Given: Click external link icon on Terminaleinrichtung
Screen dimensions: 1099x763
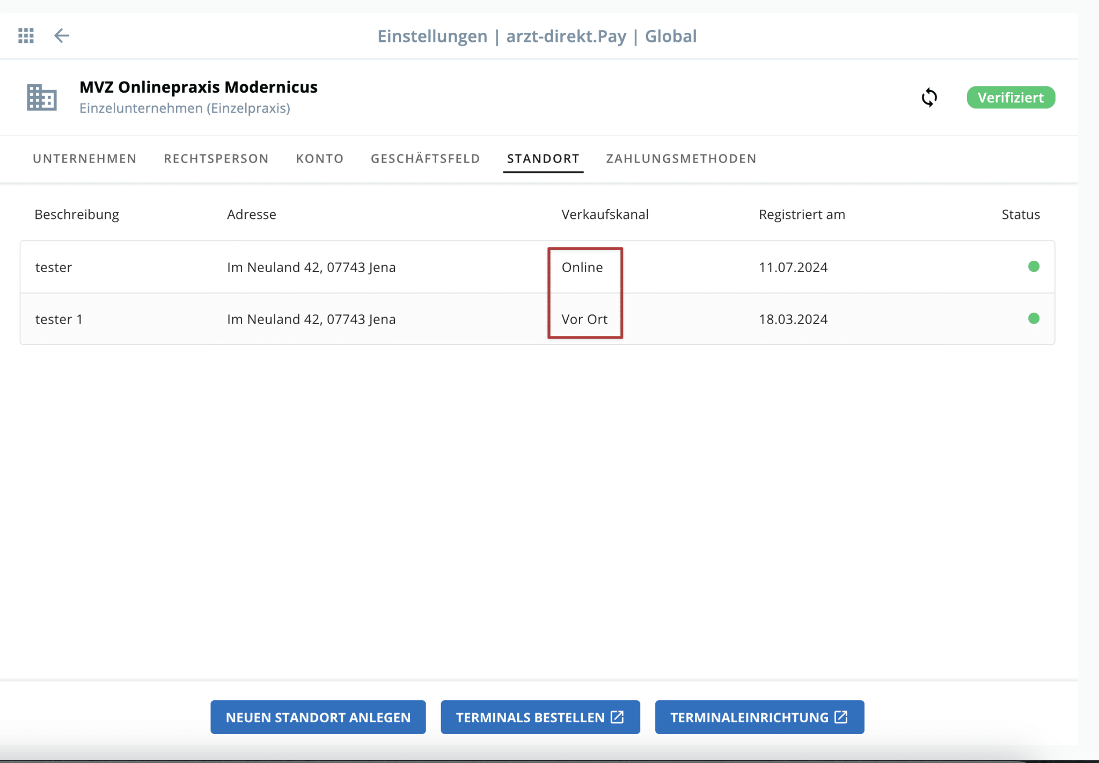Looking at the screenshot, I should (841, 717).
